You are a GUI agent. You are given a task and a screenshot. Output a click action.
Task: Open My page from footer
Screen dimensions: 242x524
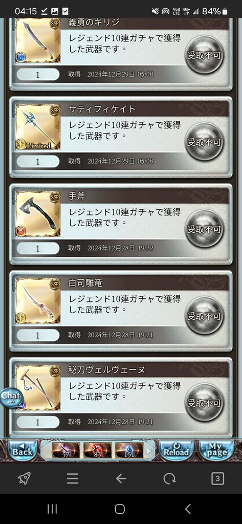216,450
